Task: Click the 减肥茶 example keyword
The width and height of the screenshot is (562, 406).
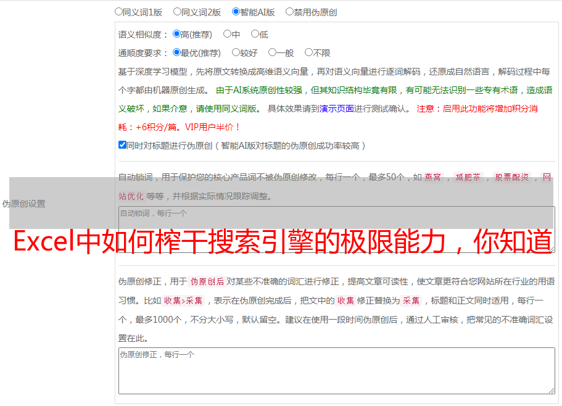Action: click(x=468, y=177)
